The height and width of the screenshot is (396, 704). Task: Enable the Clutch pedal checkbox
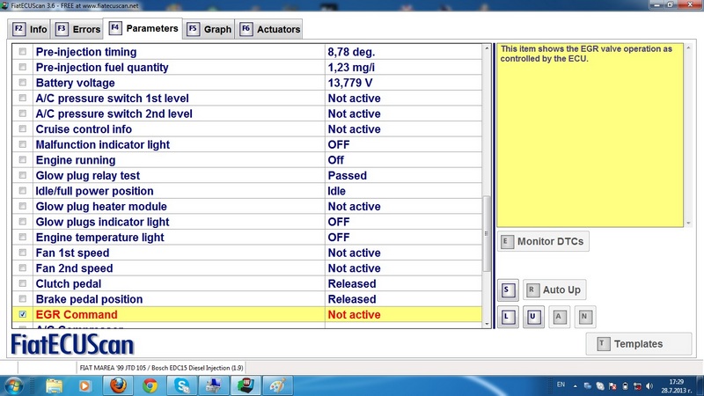click(x=23, y=283)
